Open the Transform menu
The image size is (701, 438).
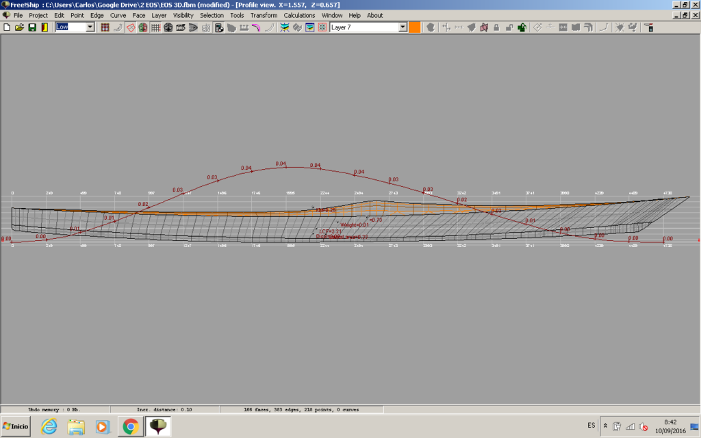(x=264, y=15)
